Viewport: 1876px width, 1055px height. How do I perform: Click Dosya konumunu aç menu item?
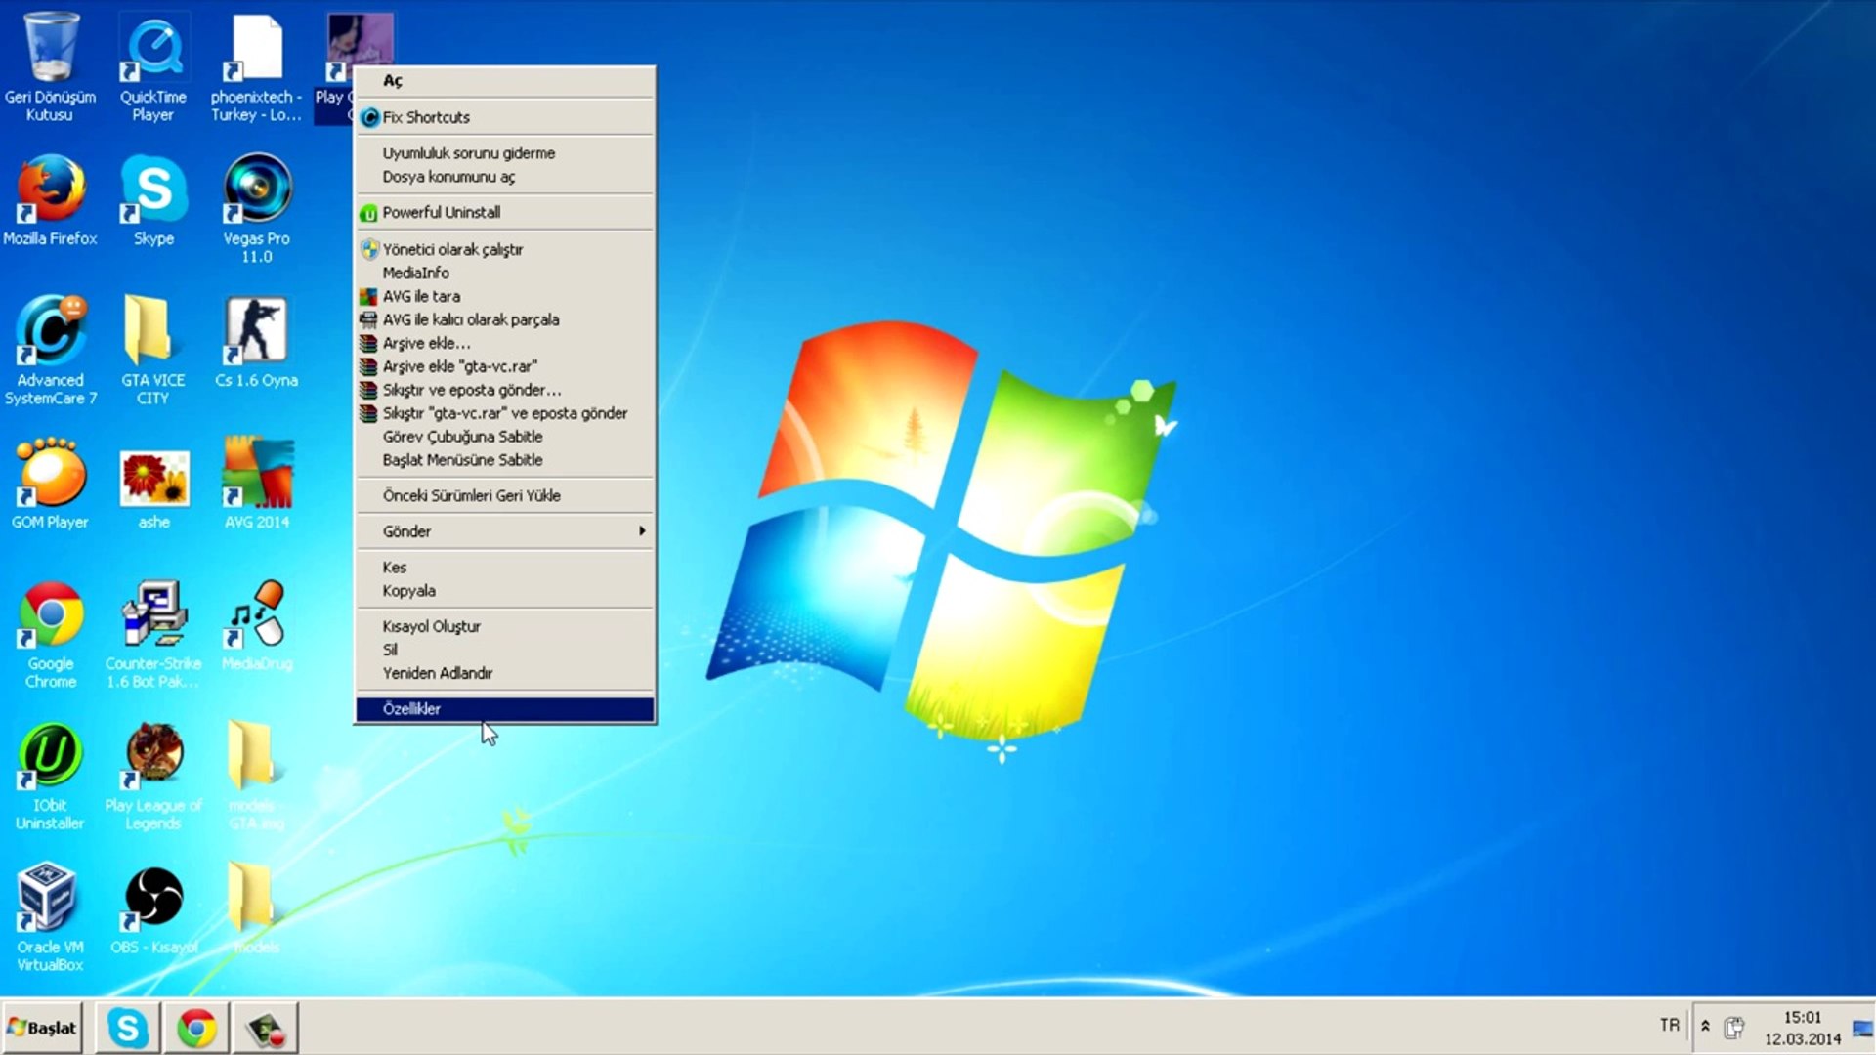448,177
